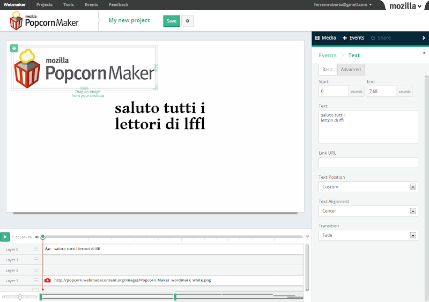This screenshot has width=429, height=302.
Task: Collapse the editor panel with the arrow
Action: pos(424,38)
